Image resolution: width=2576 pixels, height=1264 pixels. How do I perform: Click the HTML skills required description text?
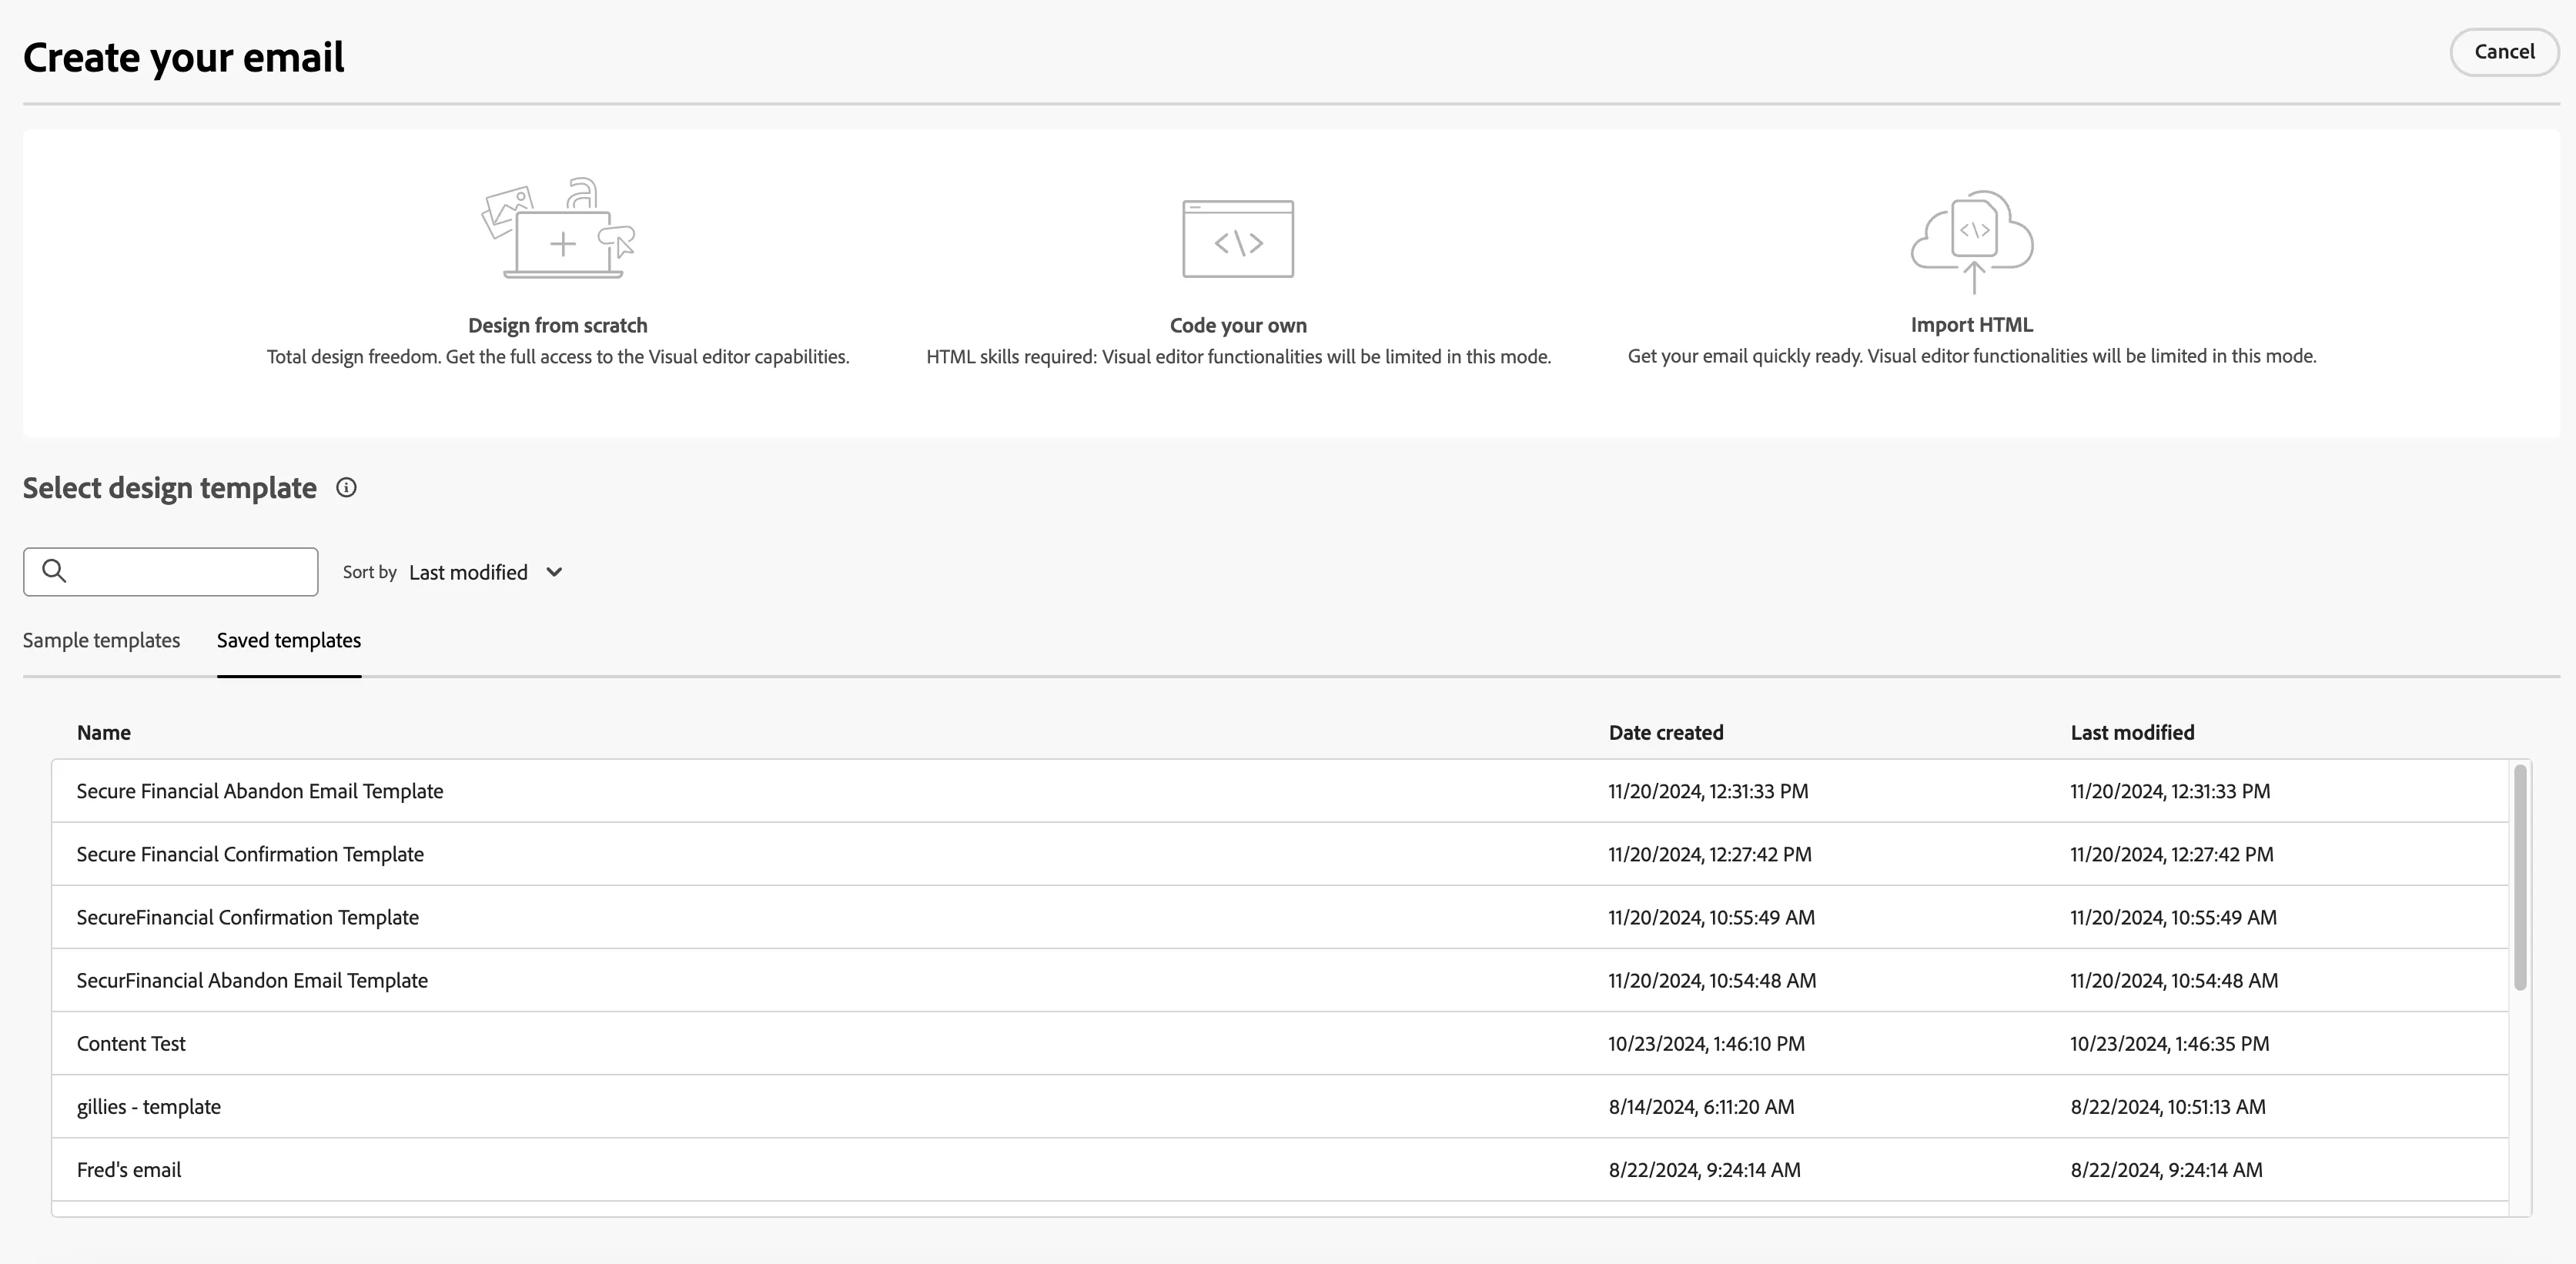1238,357
